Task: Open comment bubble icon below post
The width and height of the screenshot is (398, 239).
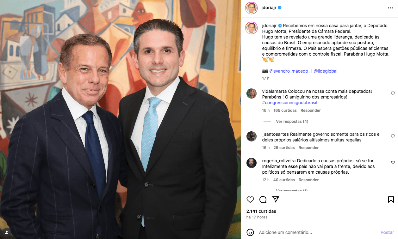Action: 263,200
